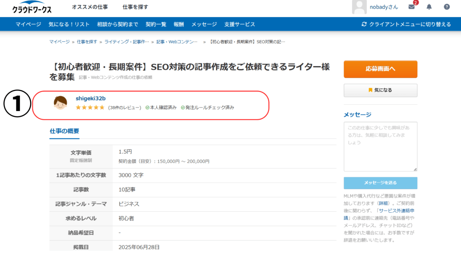Open the 仕事を探す top menu
Screen dimensions: 461x259
click(135, 7)
